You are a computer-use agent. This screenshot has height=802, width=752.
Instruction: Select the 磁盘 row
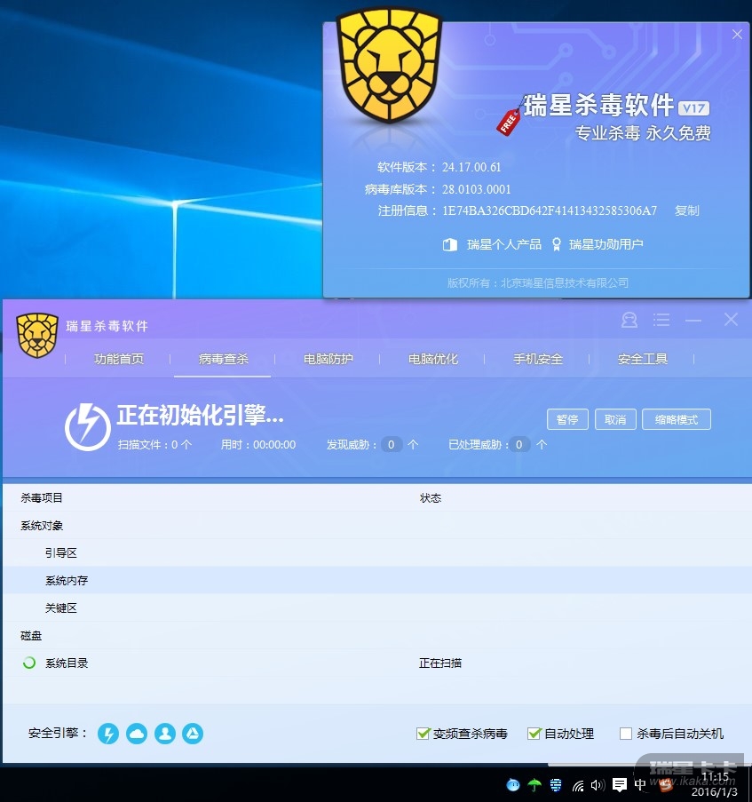[x=376, y=636]
